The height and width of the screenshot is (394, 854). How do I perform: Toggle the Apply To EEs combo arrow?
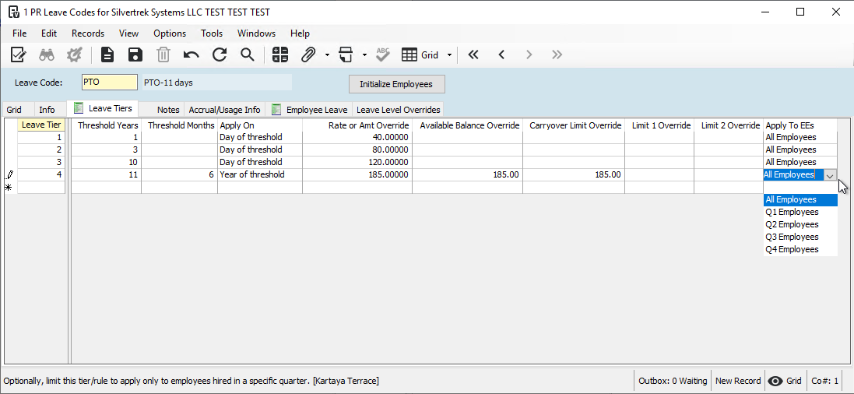point(830,175)
